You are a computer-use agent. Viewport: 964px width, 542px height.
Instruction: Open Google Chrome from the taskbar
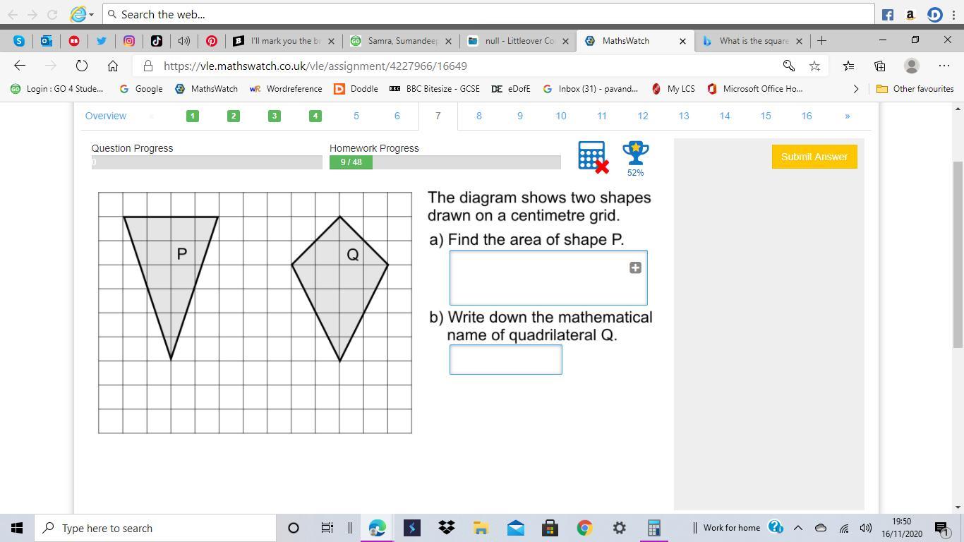click(584, 528)
